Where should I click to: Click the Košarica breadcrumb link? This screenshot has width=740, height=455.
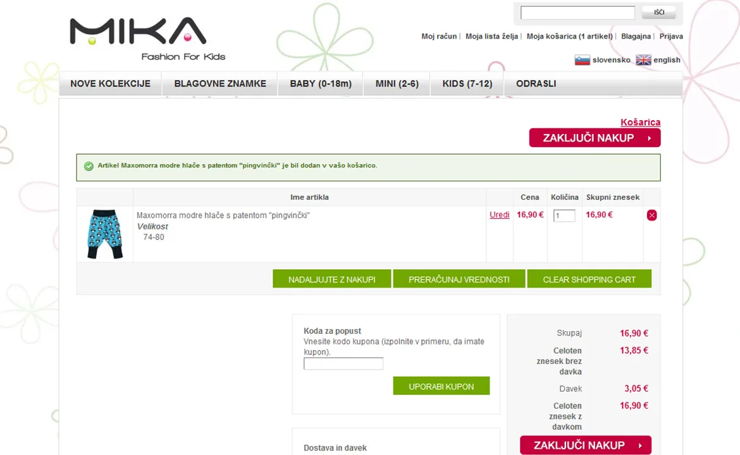pos(641,122)
